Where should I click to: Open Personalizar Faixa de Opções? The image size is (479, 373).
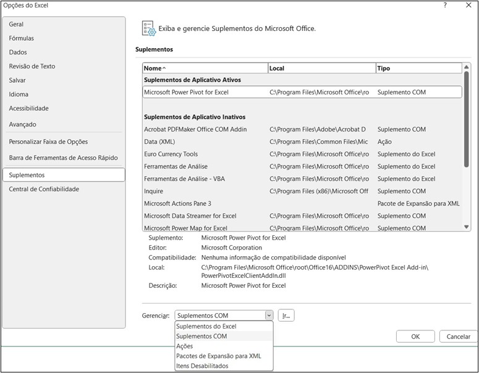pyautogui.click(x=64, y=141)
